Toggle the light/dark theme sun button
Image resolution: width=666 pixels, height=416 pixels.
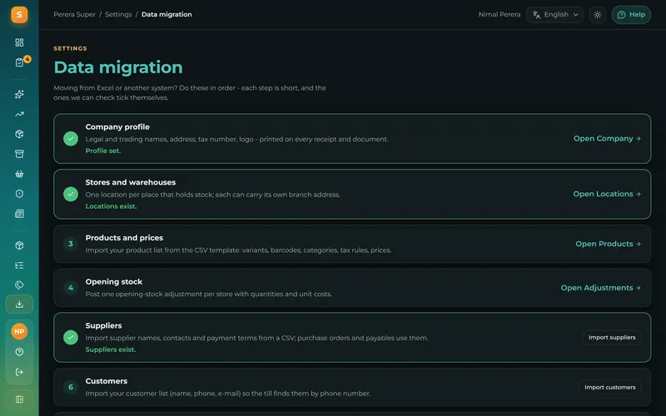point(597,15)
